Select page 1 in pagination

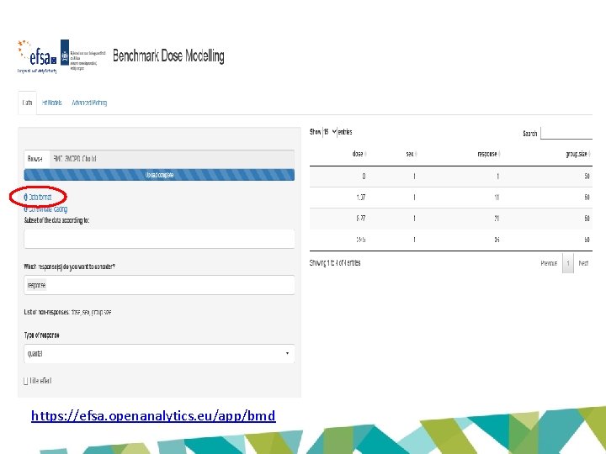point(568,263)
